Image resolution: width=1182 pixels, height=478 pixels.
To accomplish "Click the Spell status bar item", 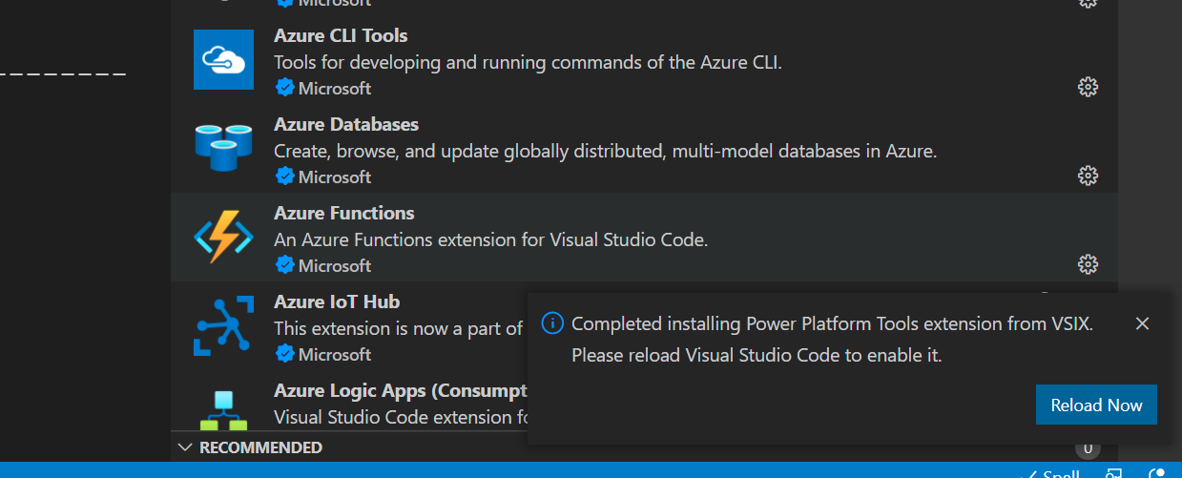I will pos(1053,474).
